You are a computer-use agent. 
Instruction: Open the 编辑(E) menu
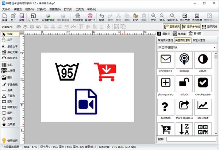pyautogui.click(x=18, y=9)
